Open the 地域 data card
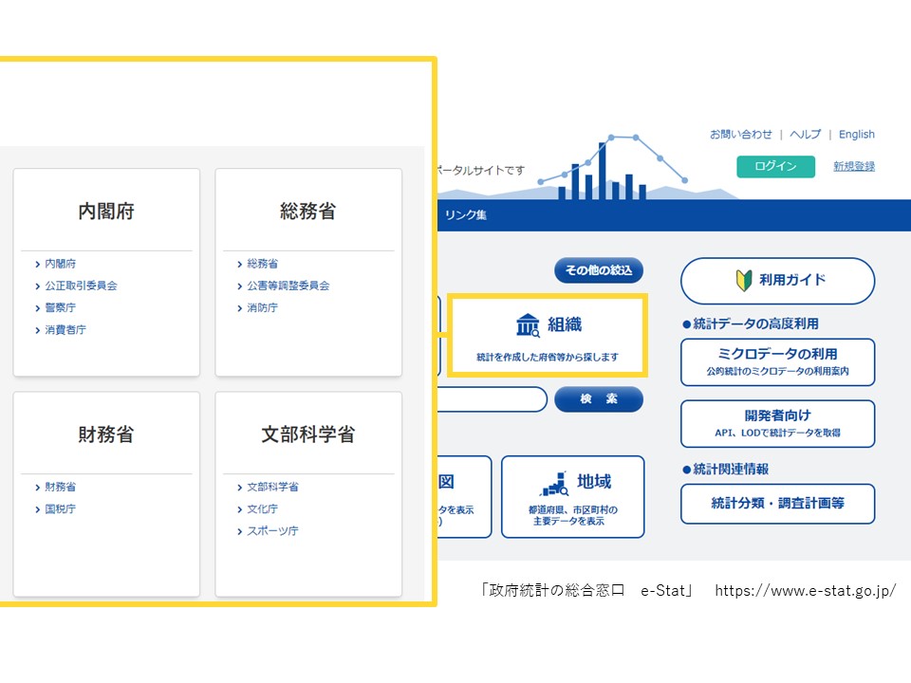This screenshot has width=911, height=683. pos(572,496)
